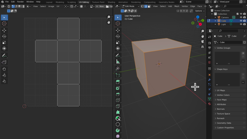The width and height of the screenshot is (247, 139).
Task: Expand the Camera tree item
Action: pyautogui.click(x=216, y=17)
